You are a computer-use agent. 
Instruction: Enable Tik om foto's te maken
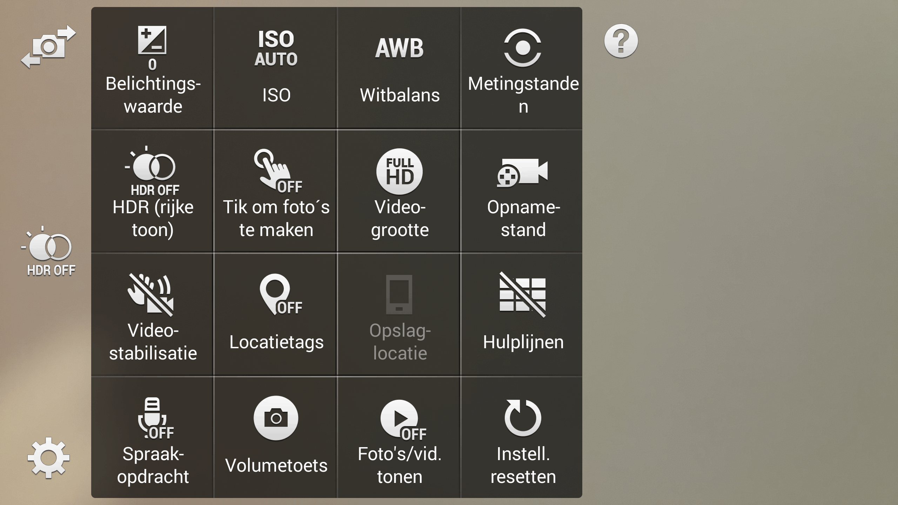pos(276,191)
